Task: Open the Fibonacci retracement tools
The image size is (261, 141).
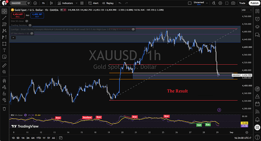Action: tap(4, 24)
